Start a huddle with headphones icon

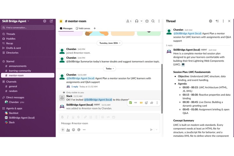click(136, 21)
